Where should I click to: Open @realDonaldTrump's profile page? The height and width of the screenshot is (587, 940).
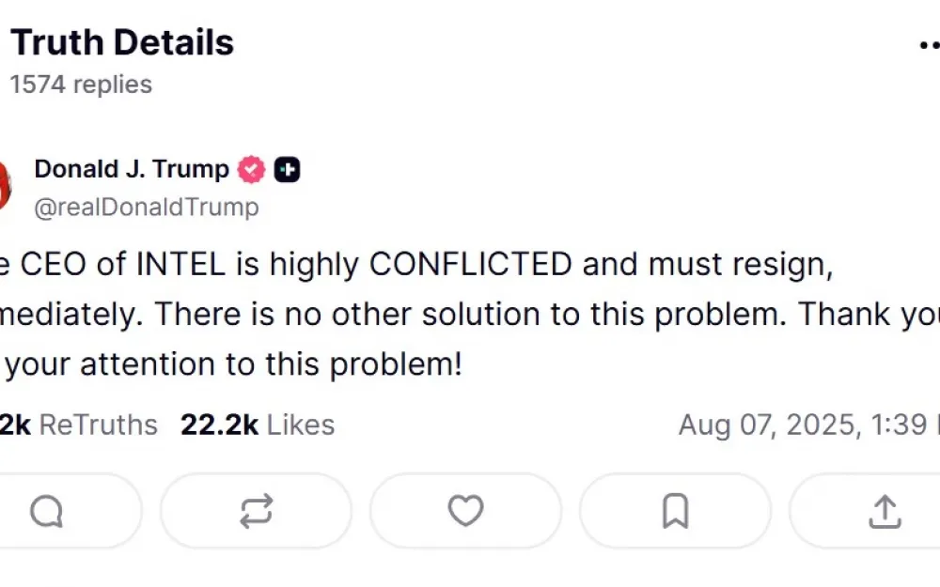[147, 207]
